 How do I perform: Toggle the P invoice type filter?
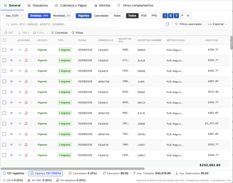pyautogui.click(x=182, y=16)
